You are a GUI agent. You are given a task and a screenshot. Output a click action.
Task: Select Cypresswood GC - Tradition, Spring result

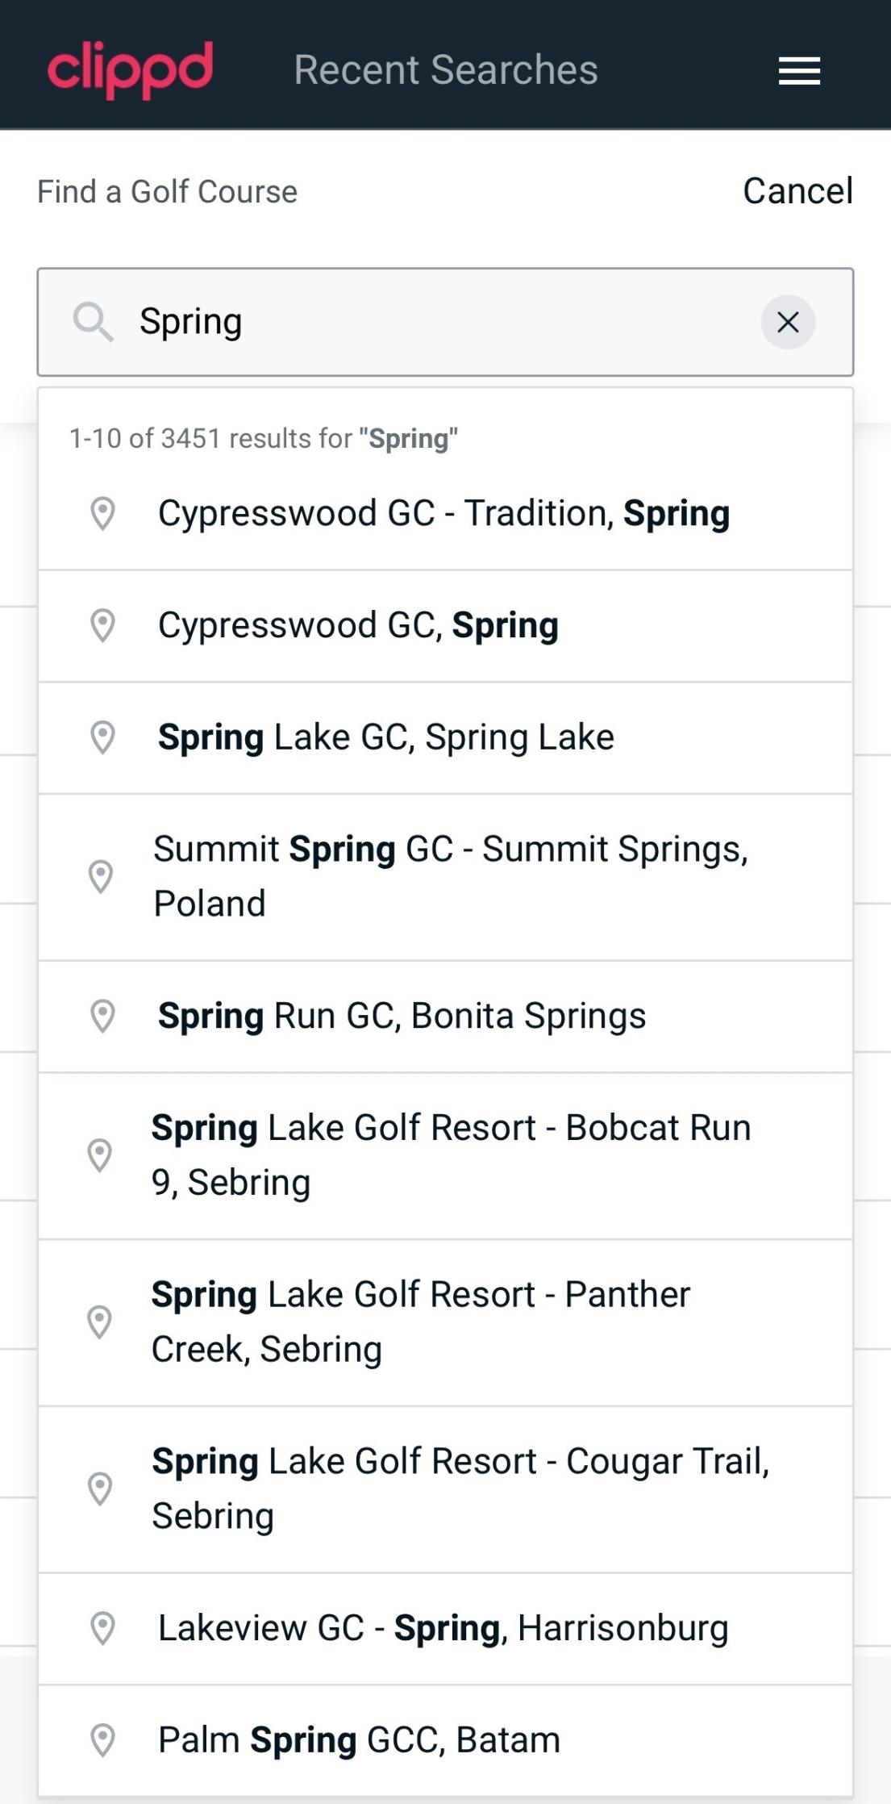[x=443, y=514]
